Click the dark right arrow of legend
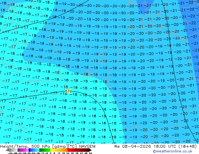199x154 pixels. (x=90, y=150)
